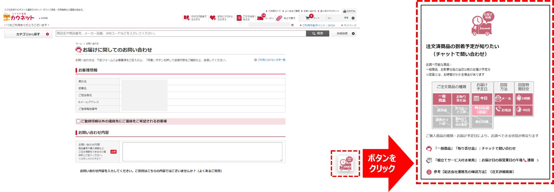The image size is (554, 192).
Task: Open ご利用可能ポイント：267pt link
Action: pos(318,25)
